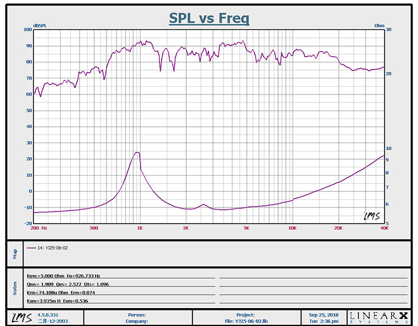Select the Revc=5.000 Ohm notes line
This screenshot has height=326, width=418.
[64, 275]
